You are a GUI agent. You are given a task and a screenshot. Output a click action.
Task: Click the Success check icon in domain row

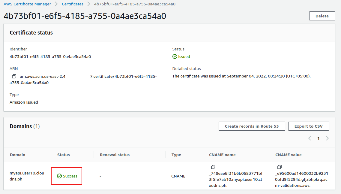coord(59,176)
